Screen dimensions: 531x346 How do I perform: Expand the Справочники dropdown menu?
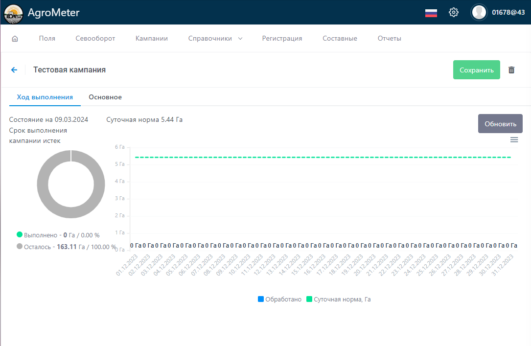coord(215,39)
